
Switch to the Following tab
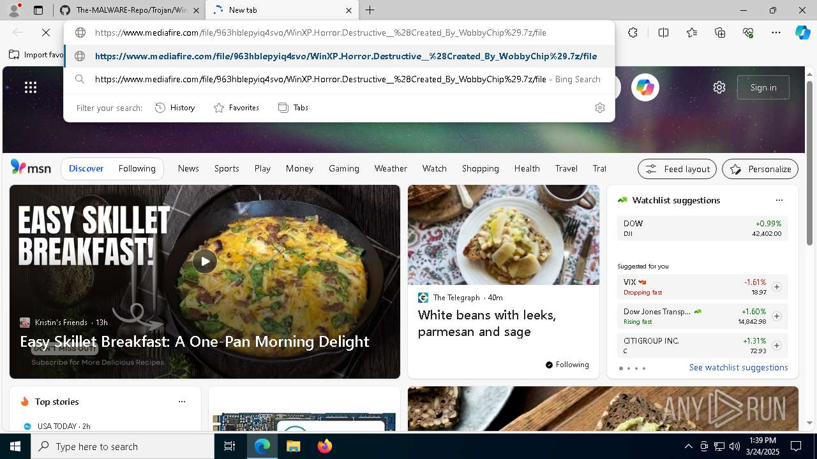click(x=137, y=168)
